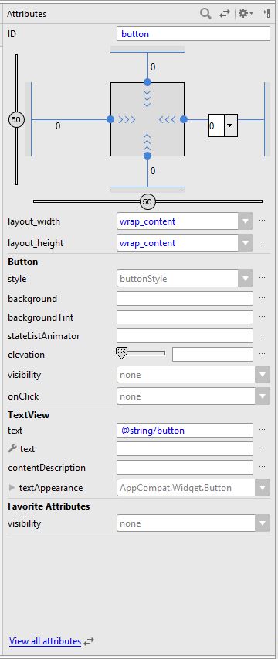Click the wrench icon beside tools text
Viewport: 278px width, 659px height.
pos(12,449)
